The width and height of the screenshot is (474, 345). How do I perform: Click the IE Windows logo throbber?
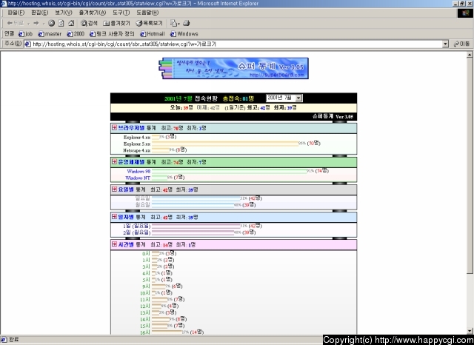464,13
